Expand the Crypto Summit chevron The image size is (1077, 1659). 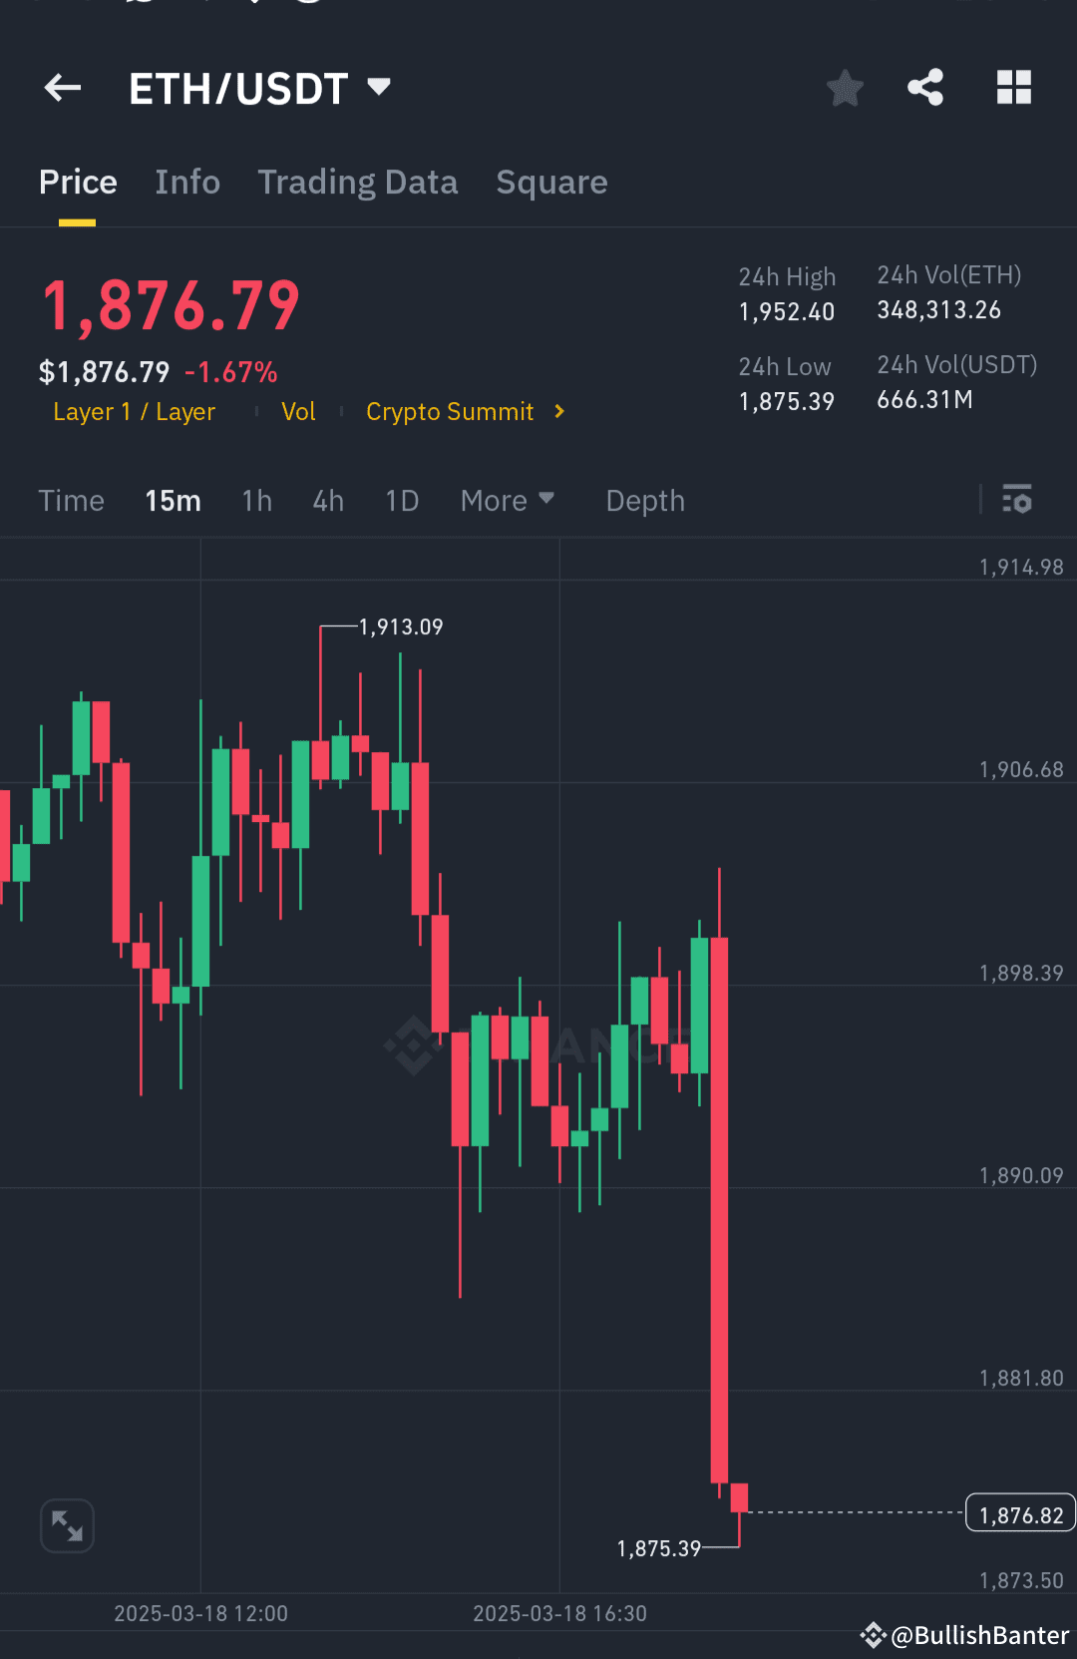pos(558,411)
